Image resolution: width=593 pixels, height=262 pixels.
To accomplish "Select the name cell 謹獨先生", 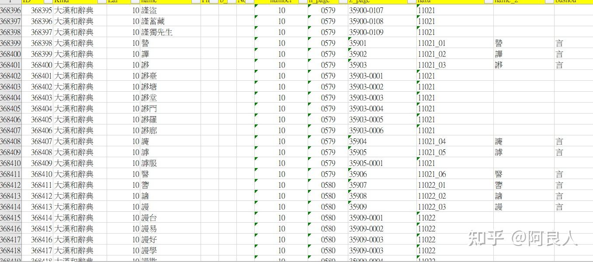I will (170, 32).
